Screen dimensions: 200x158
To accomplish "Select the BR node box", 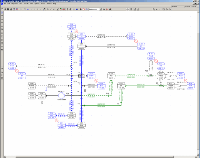I will 141,45.
